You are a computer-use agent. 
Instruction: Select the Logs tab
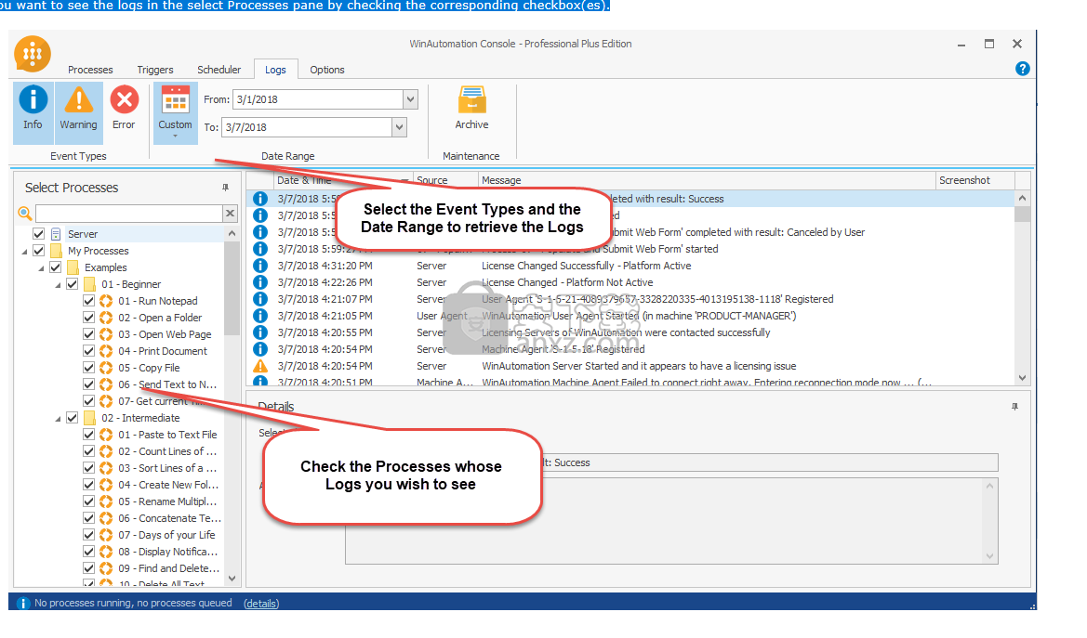[x=275, y=70]
